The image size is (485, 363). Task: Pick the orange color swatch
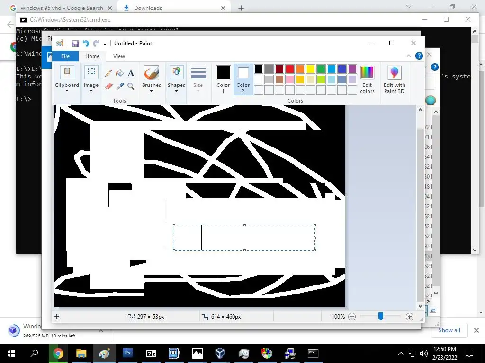point(300,69)
